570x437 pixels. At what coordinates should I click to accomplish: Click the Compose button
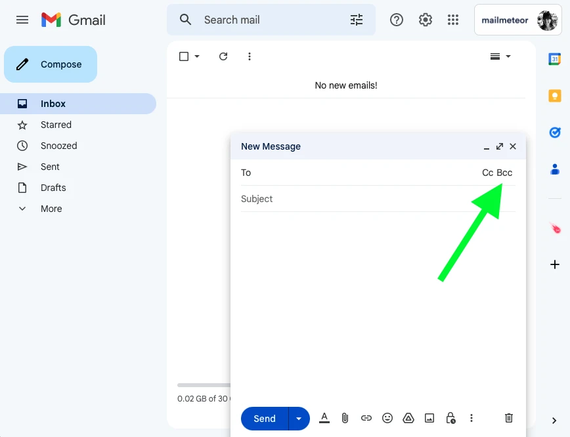pyautogui.click(x=51, y=64)
